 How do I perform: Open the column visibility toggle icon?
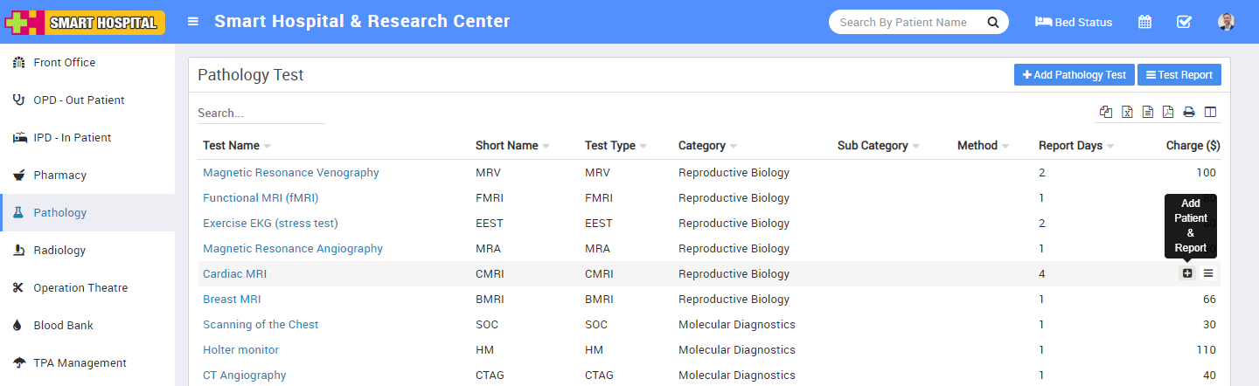(1210, 112)
